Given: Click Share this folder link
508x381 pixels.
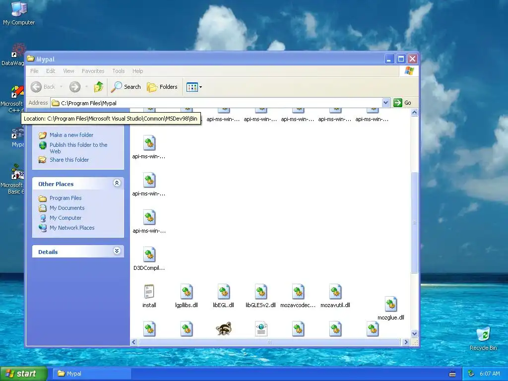Looking at the screenshot, I should click(x=69, y=160).
